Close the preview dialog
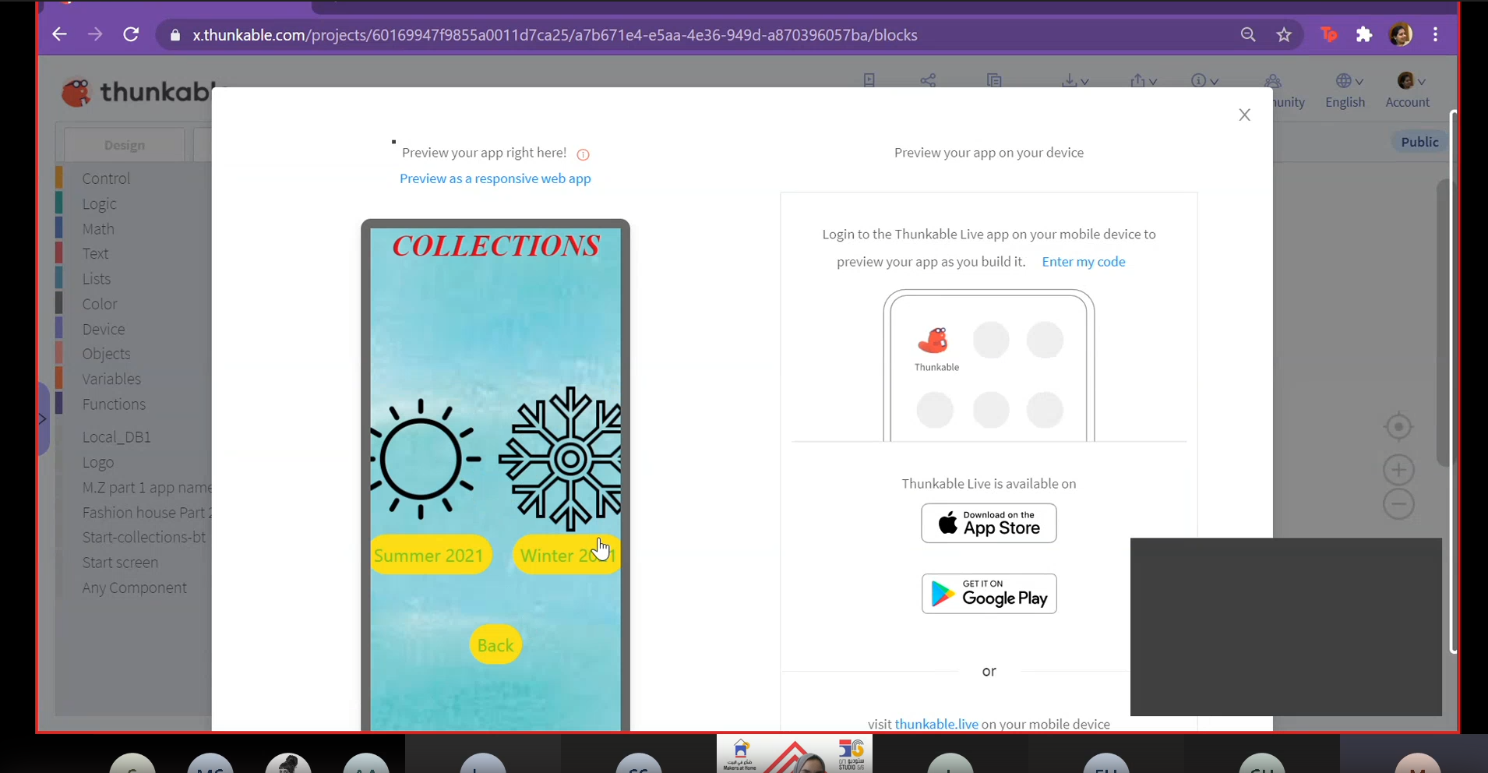The width and height of the screenshot is (1488, 773). 1245,115
